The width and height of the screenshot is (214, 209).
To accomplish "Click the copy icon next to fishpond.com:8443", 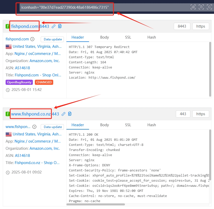I will point(60,26).
